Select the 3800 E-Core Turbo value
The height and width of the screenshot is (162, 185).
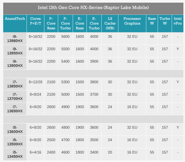[94, 82]
